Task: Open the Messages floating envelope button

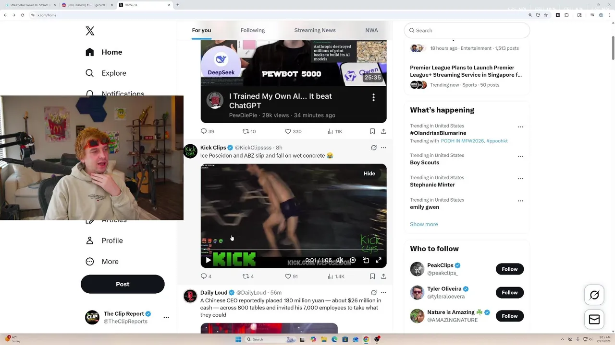Action: pyautogui.click(x=594, y=319)
